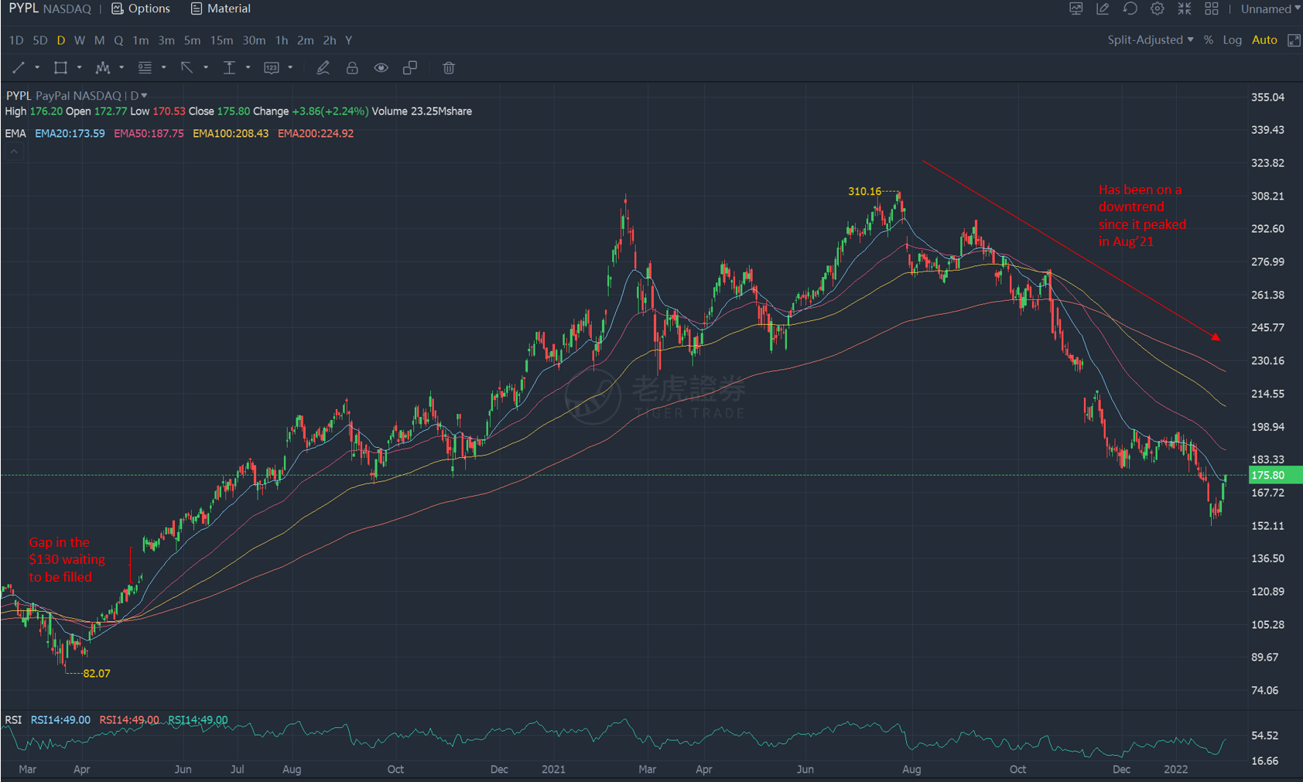Viewport: 1303px width, 782px height.
Task: Select the monthly M timeframe
Action: coord(99,40)
